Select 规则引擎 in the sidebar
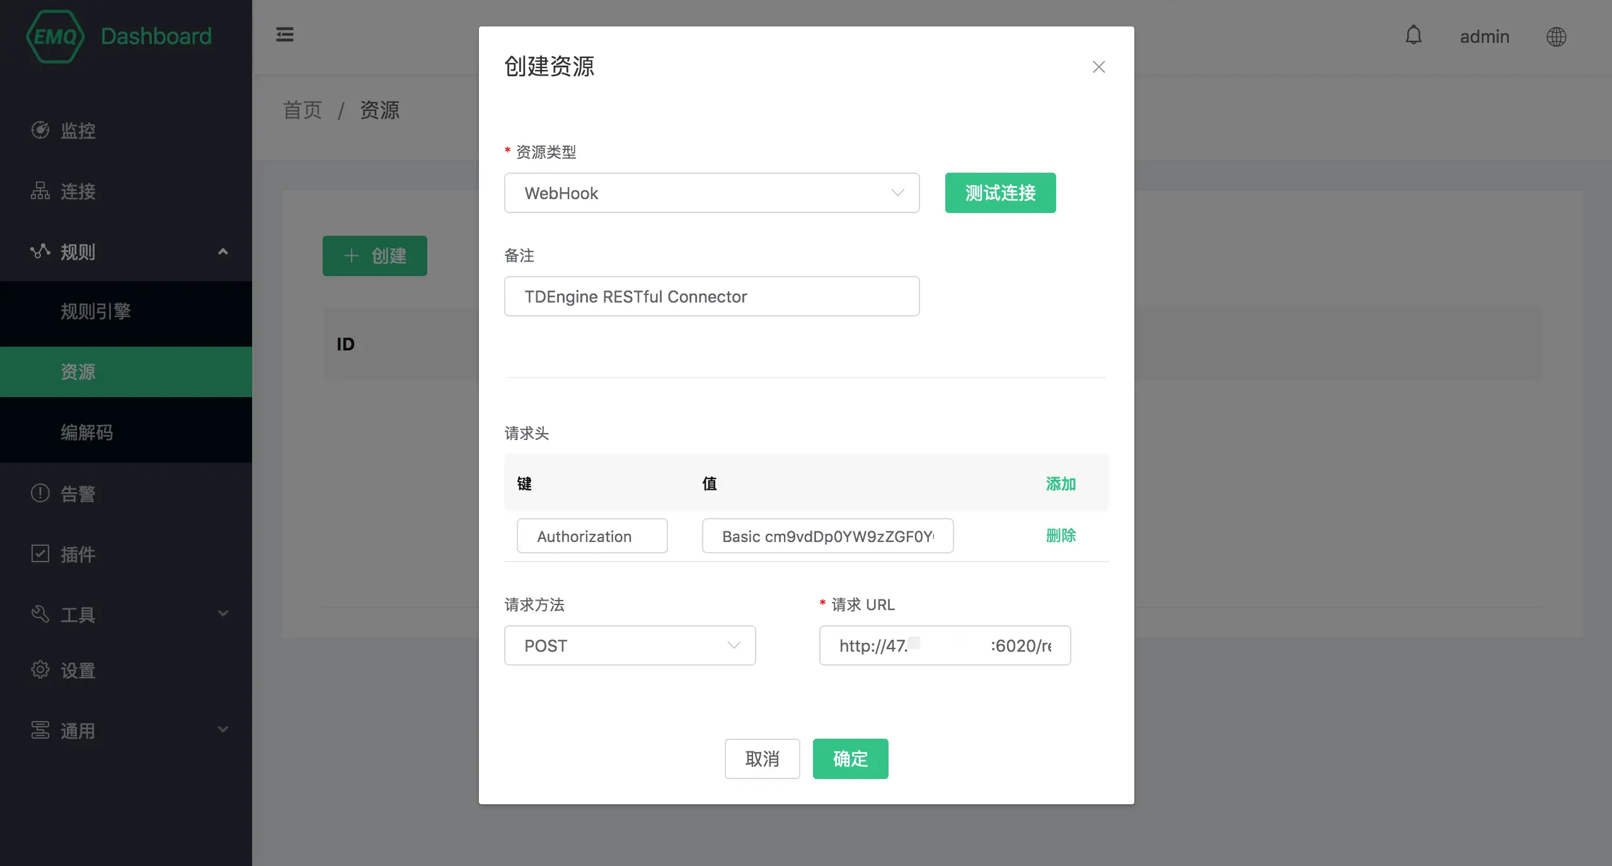The image size is (1612, 866). (96, 311)
